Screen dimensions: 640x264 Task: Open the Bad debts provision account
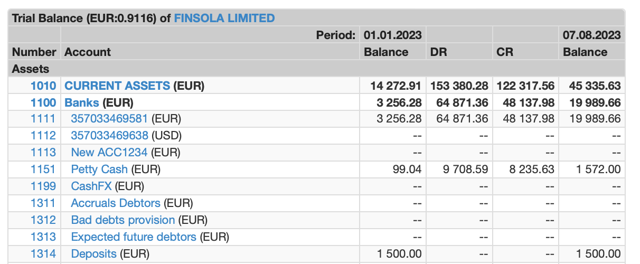click(x=123, y=220)
